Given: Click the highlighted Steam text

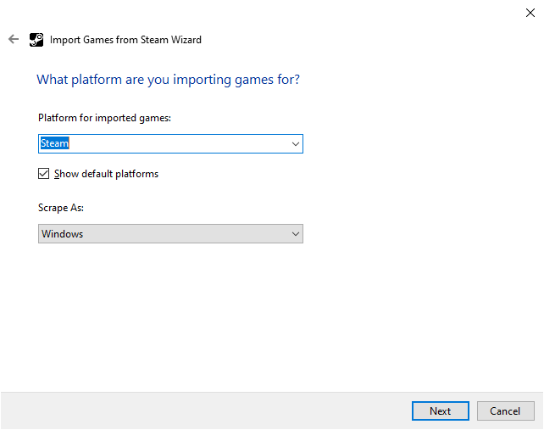Looking at the screenshot, I should (55, 143).
